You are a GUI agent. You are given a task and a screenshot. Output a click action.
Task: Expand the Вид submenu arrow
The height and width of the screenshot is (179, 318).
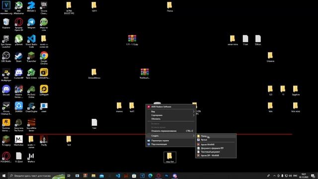tap(193, 111)
